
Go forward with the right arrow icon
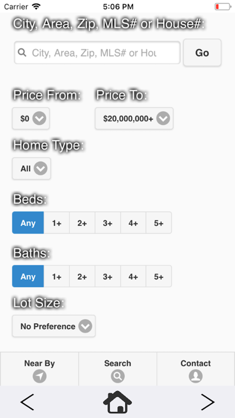[x=207, y=402]
